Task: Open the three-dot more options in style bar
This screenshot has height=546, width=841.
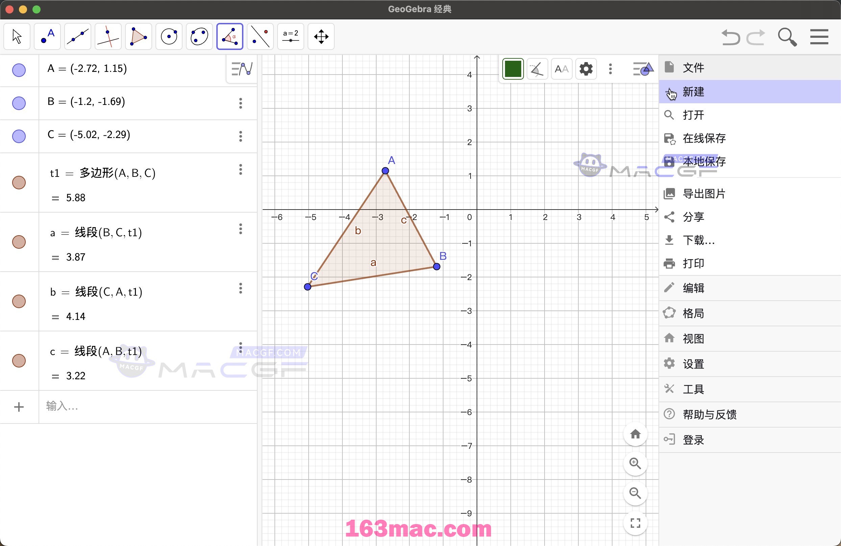Action: tap(610, 69)
